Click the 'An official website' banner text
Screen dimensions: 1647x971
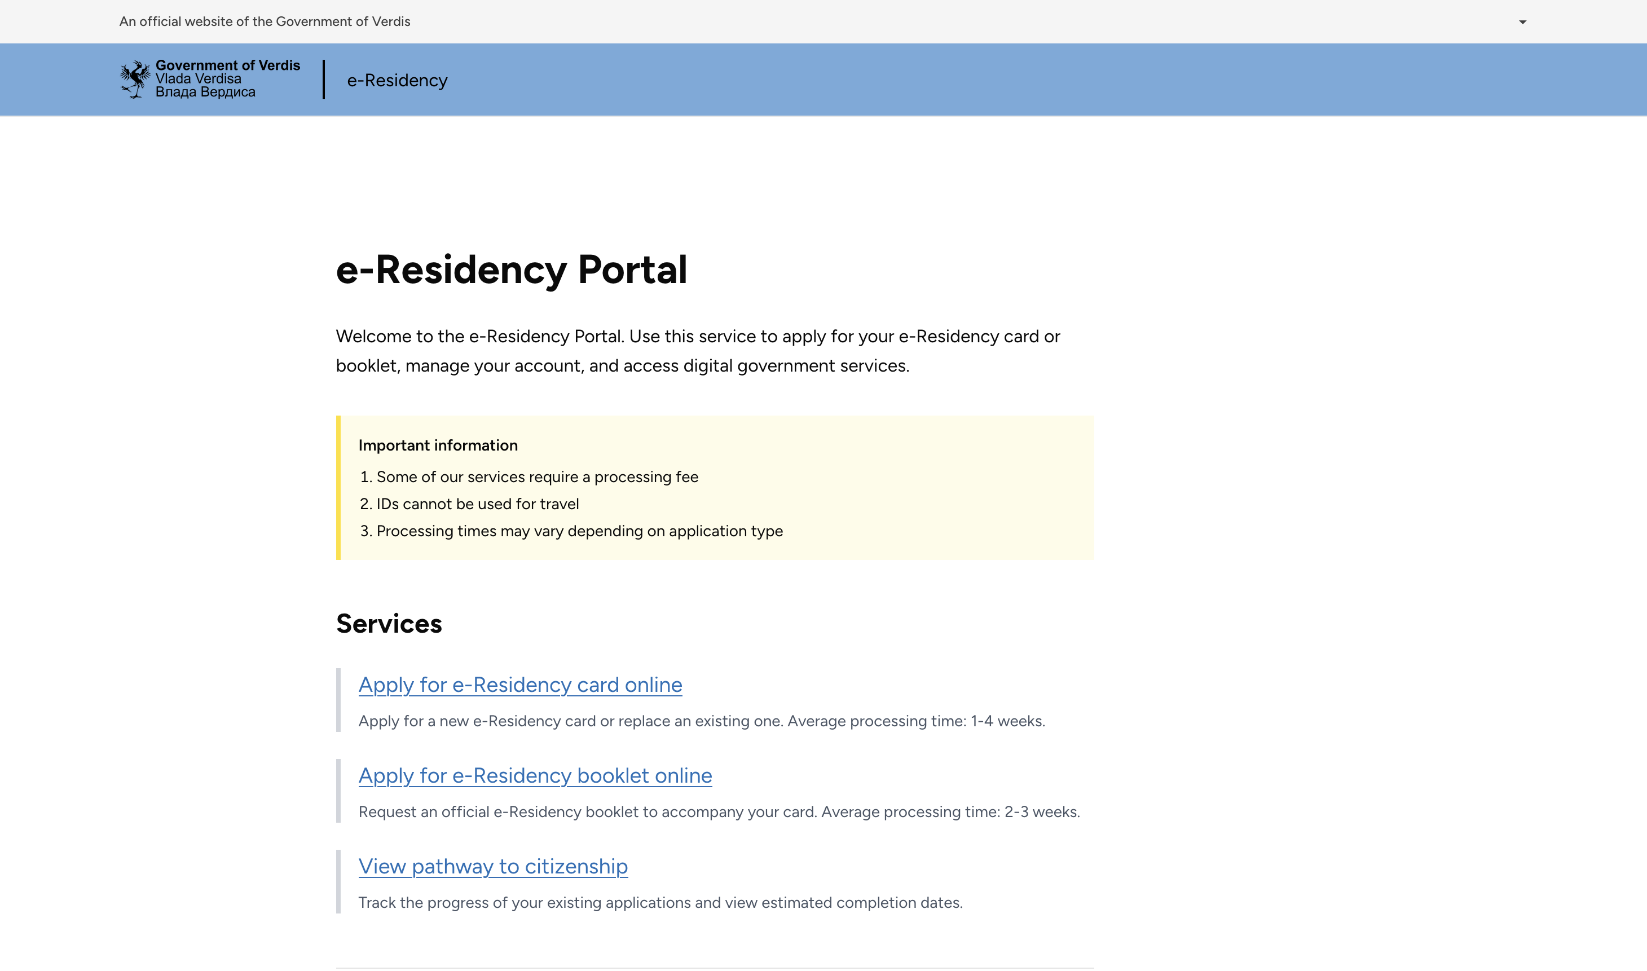tap(265, 21)
